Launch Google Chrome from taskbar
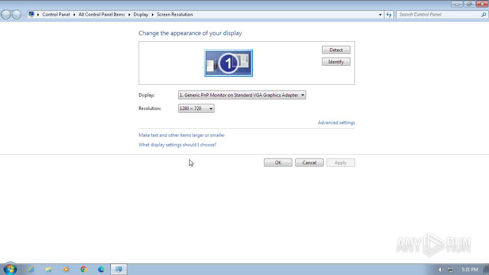 pyautogui.click(x=84, y=269)
